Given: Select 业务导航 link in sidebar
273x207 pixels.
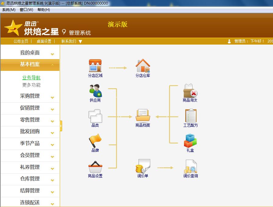Looking at the screenshot, I should coord(31,78).
